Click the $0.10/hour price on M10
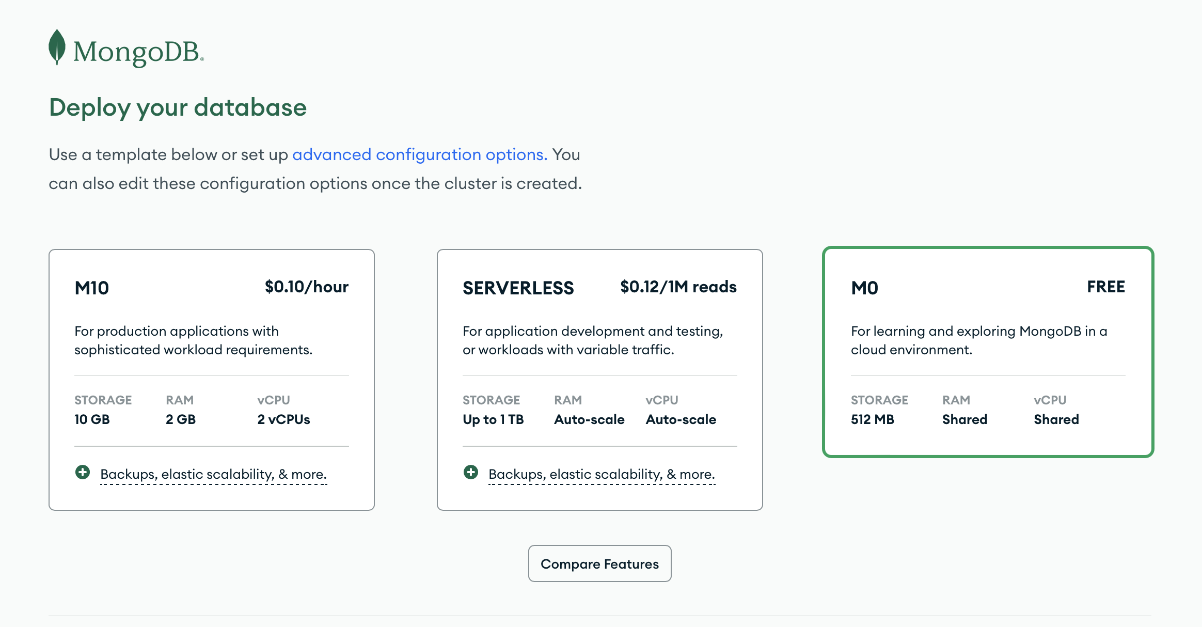The image size is (1202, 627). pyautogui.click(x=307, y=287)
